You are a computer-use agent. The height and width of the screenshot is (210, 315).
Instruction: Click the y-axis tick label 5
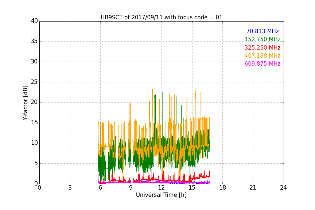(36, 163)
